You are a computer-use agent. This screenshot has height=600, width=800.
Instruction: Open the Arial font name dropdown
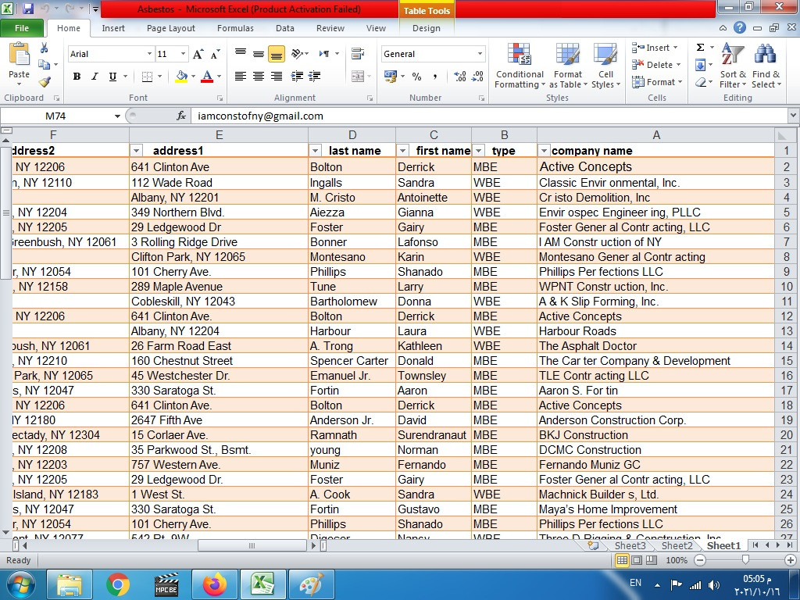(x=149, y=54)
